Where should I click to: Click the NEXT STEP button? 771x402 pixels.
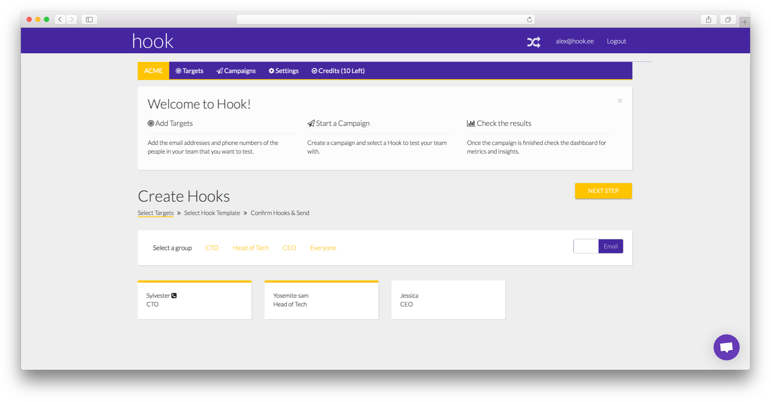coord(603,191)
